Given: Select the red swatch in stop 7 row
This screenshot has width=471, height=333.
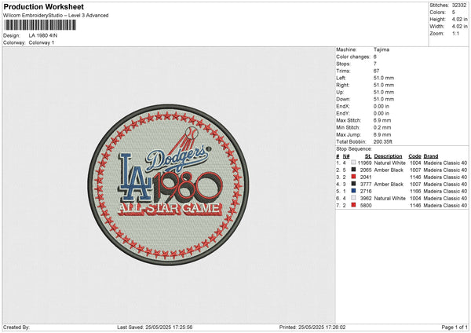Looking at the screenshot, I should [353, 205].
